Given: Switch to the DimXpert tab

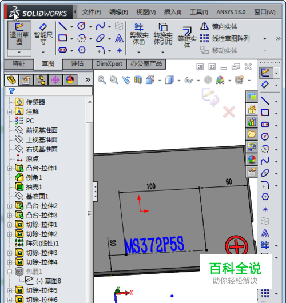Looking at the screenshot, I should pos(109,64).
